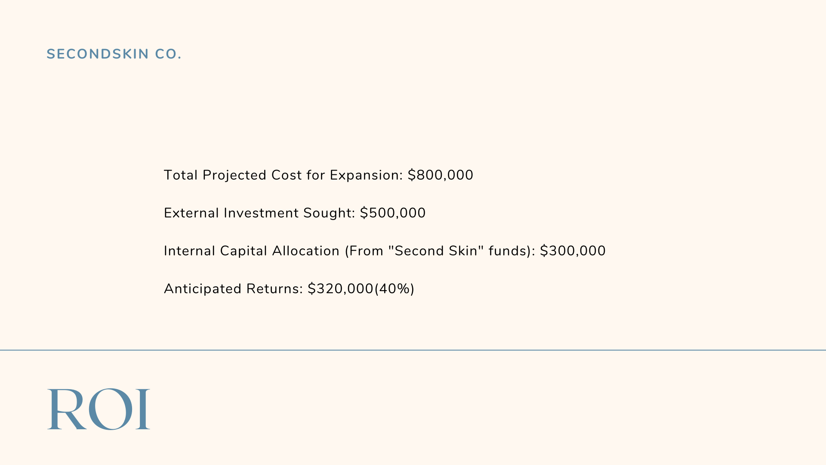Select the word CO. in header
Screen dimensions: 826x465
coord(168,54)
